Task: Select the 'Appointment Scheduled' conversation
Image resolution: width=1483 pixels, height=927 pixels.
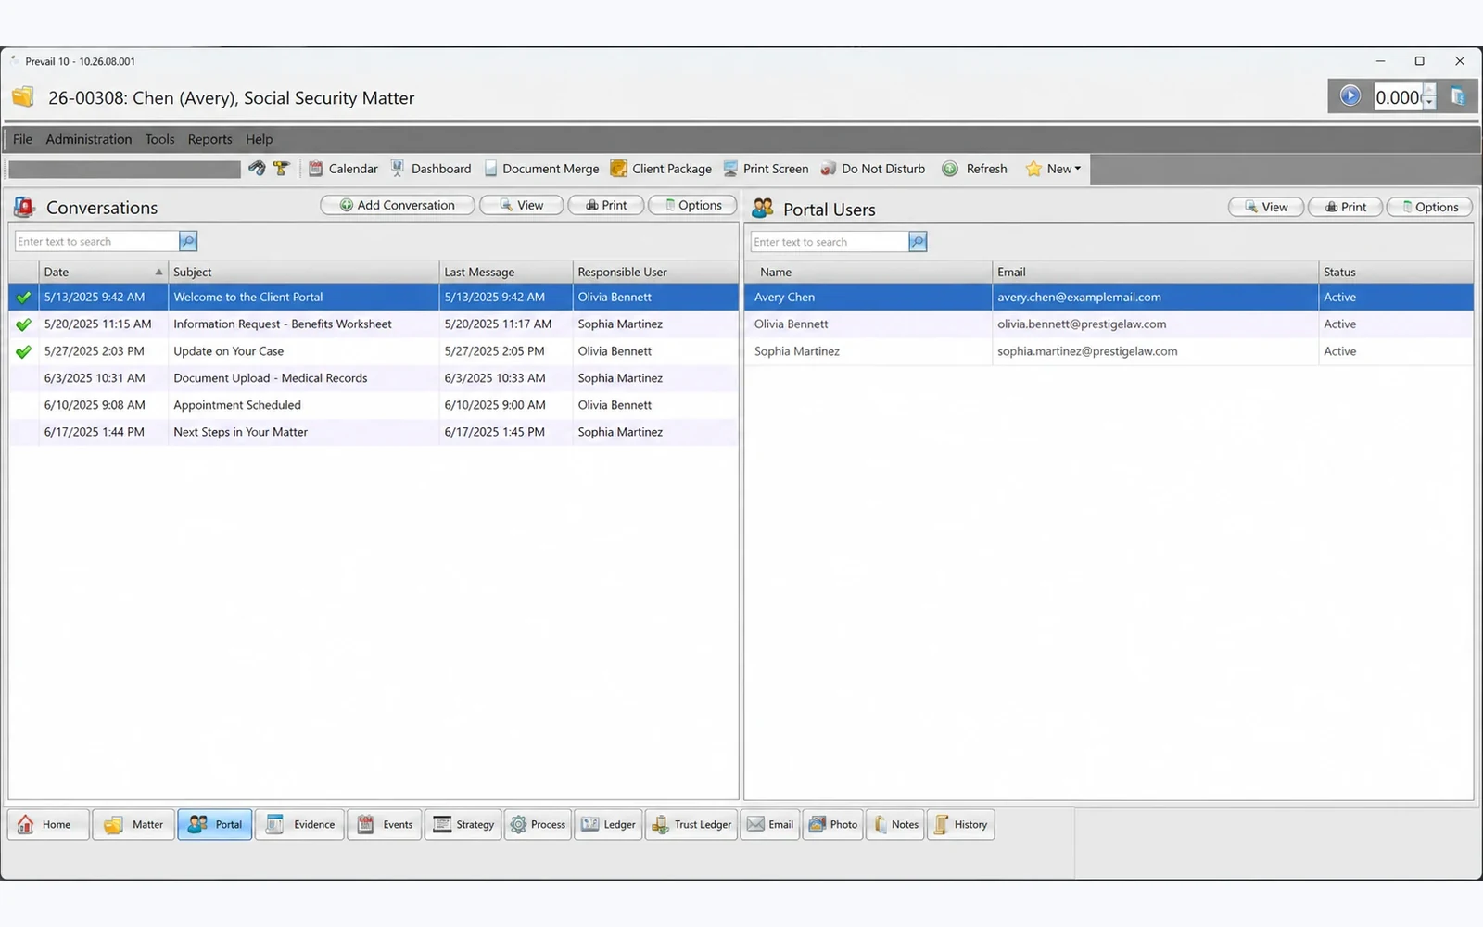Action: pyautogui.click(x=374, y=405)
